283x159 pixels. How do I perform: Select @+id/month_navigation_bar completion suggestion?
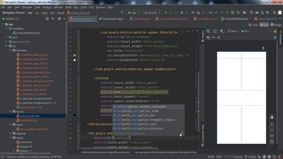point(149,115)
